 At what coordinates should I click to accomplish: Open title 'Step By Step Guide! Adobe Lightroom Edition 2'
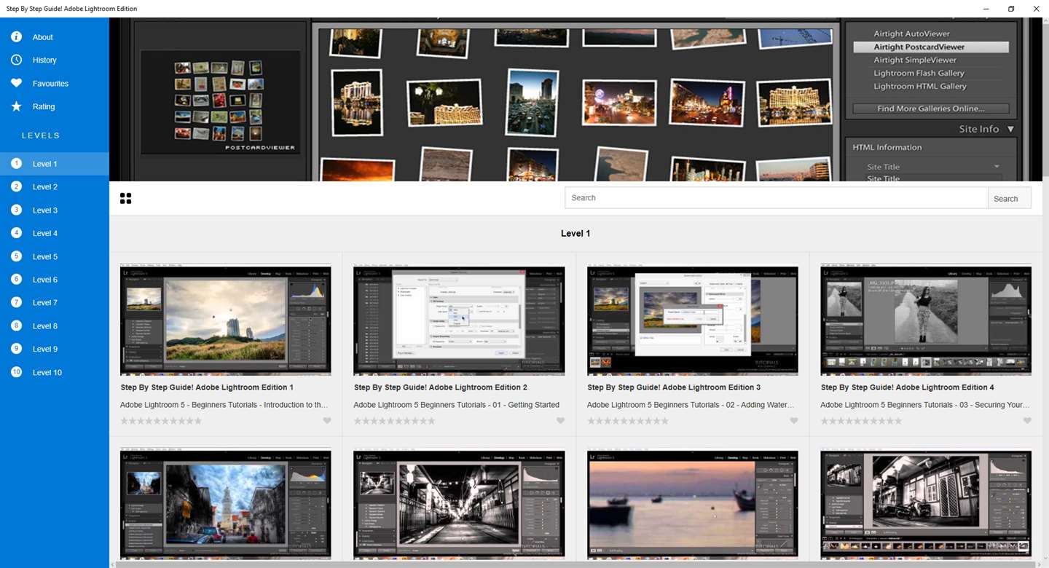(441, 387)
